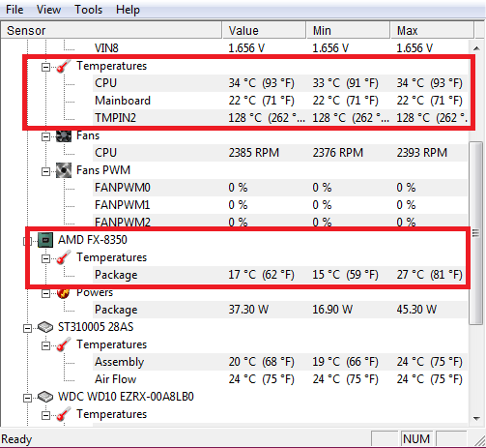The image size is (486, 448).
Task: Click the 2385 RPM value
Action: pyautogui.click(x=254, y=153)
